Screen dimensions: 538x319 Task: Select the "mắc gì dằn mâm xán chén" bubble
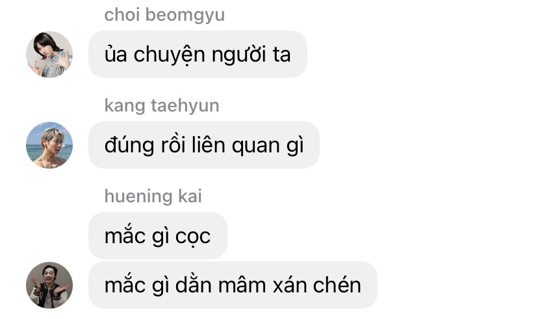pos(233,285)
